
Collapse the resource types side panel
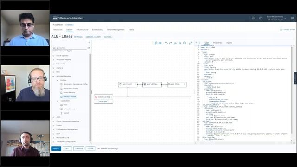(x=90, y=43)
